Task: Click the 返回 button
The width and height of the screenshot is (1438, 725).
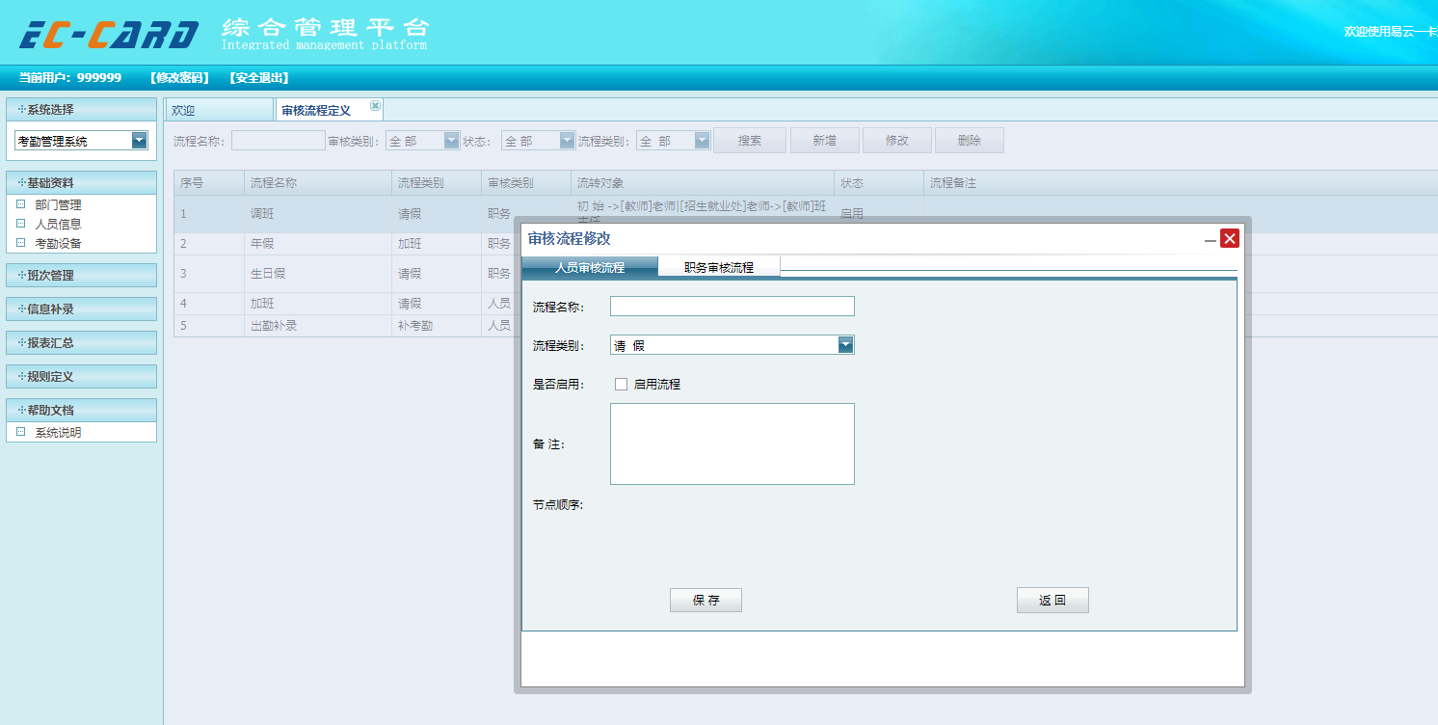Action: tap(1052, 600)
